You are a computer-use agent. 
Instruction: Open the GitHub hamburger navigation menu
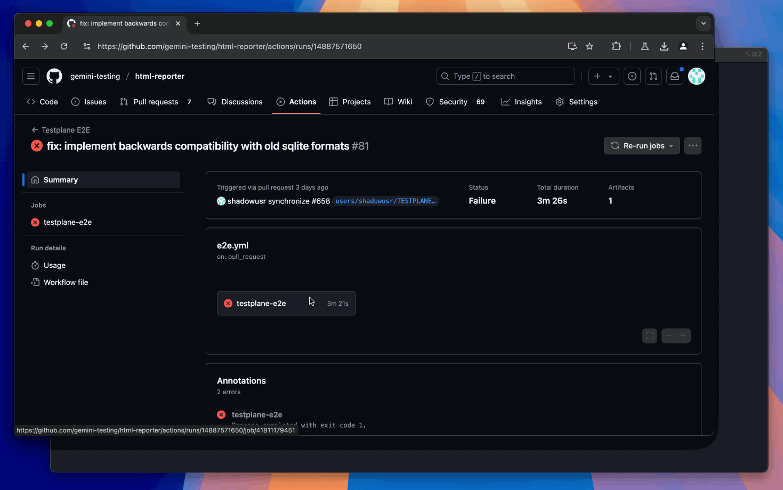point(31,76)
